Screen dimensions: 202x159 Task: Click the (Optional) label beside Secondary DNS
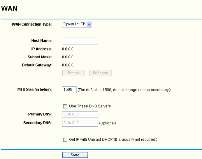107,123
